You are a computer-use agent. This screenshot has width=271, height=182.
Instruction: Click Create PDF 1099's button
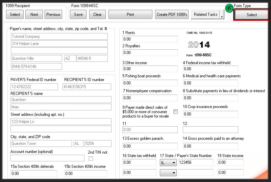pos(172,14)
